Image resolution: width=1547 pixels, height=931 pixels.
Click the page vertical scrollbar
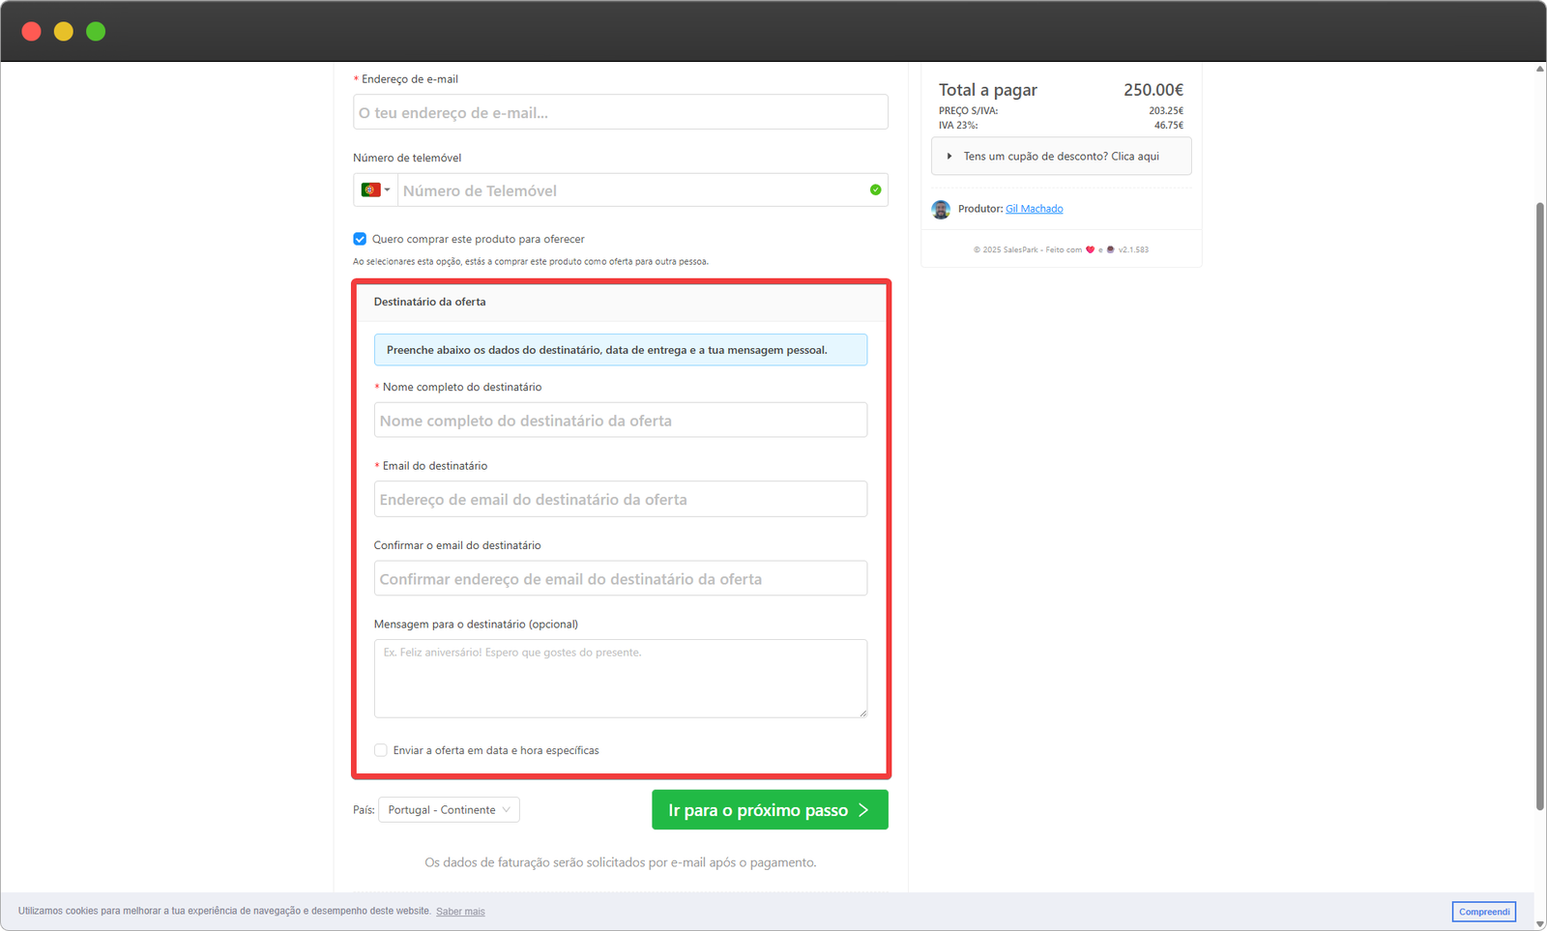point(1539,503)
